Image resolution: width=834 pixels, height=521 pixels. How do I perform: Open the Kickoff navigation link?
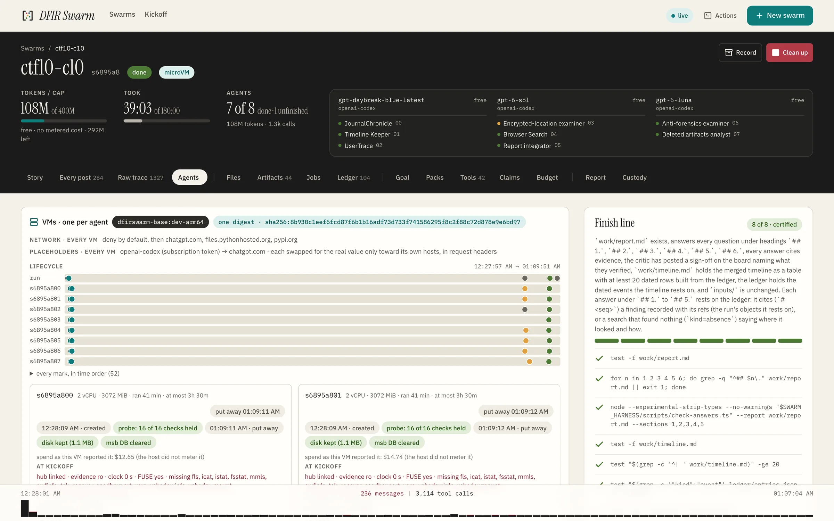pyautogui.click(x=156, y=14)
